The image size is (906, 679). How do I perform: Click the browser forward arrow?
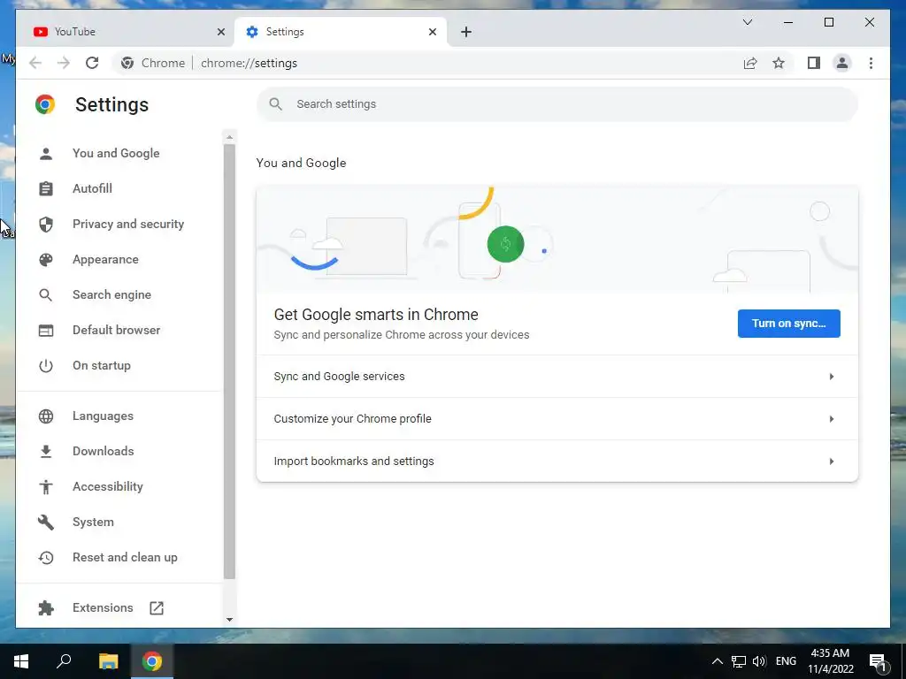coord(64,63)
